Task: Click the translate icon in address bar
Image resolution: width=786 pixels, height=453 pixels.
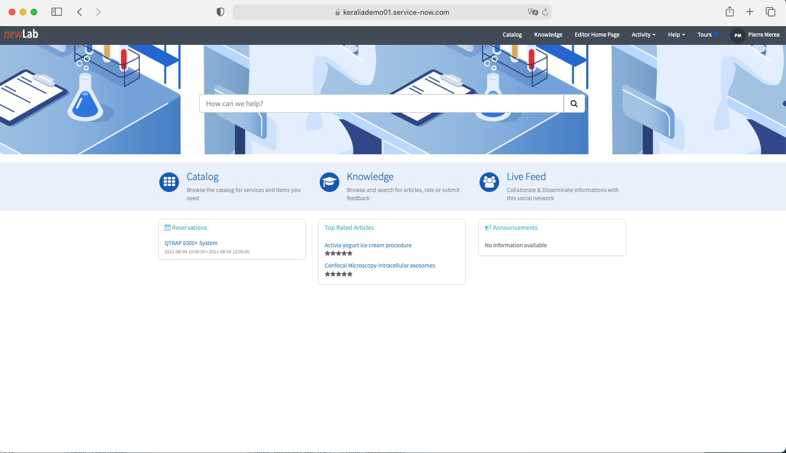Action: point(532,12)
